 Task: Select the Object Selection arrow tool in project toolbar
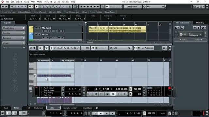pyautogui.click(x=36, y=6)
